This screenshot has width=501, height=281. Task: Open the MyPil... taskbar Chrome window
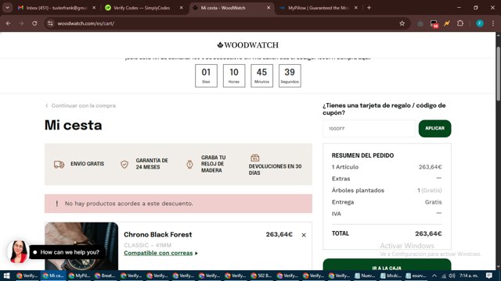click(x=79, y=276)
